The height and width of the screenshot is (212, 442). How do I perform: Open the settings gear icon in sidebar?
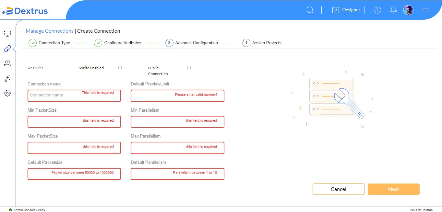[x=7, y=93]
